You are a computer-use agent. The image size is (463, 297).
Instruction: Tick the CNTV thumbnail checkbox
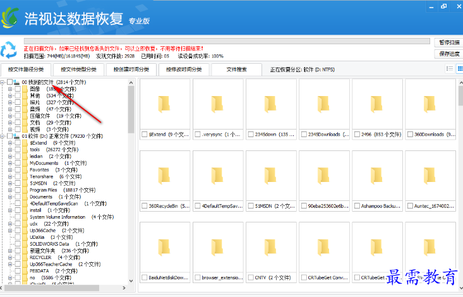(x=251, y=278)
